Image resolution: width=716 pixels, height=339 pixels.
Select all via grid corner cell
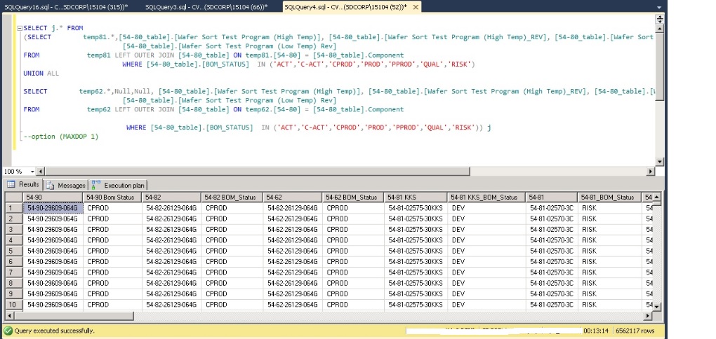pos(14,198)
